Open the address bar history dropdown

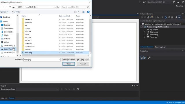[x=55, y=7]
